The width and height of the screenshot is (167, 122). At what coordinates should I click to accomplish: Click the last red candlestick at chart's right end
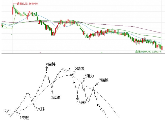[162, 48]
